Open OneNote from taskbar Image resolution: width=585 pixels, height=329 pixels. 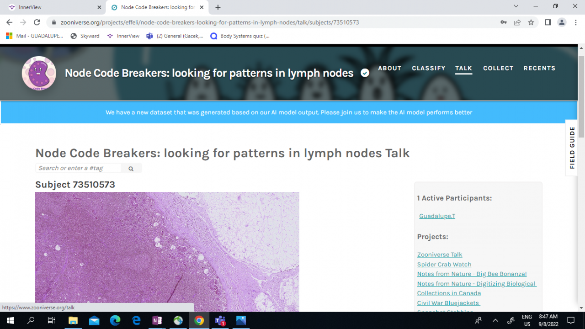(x=157, y=320)
